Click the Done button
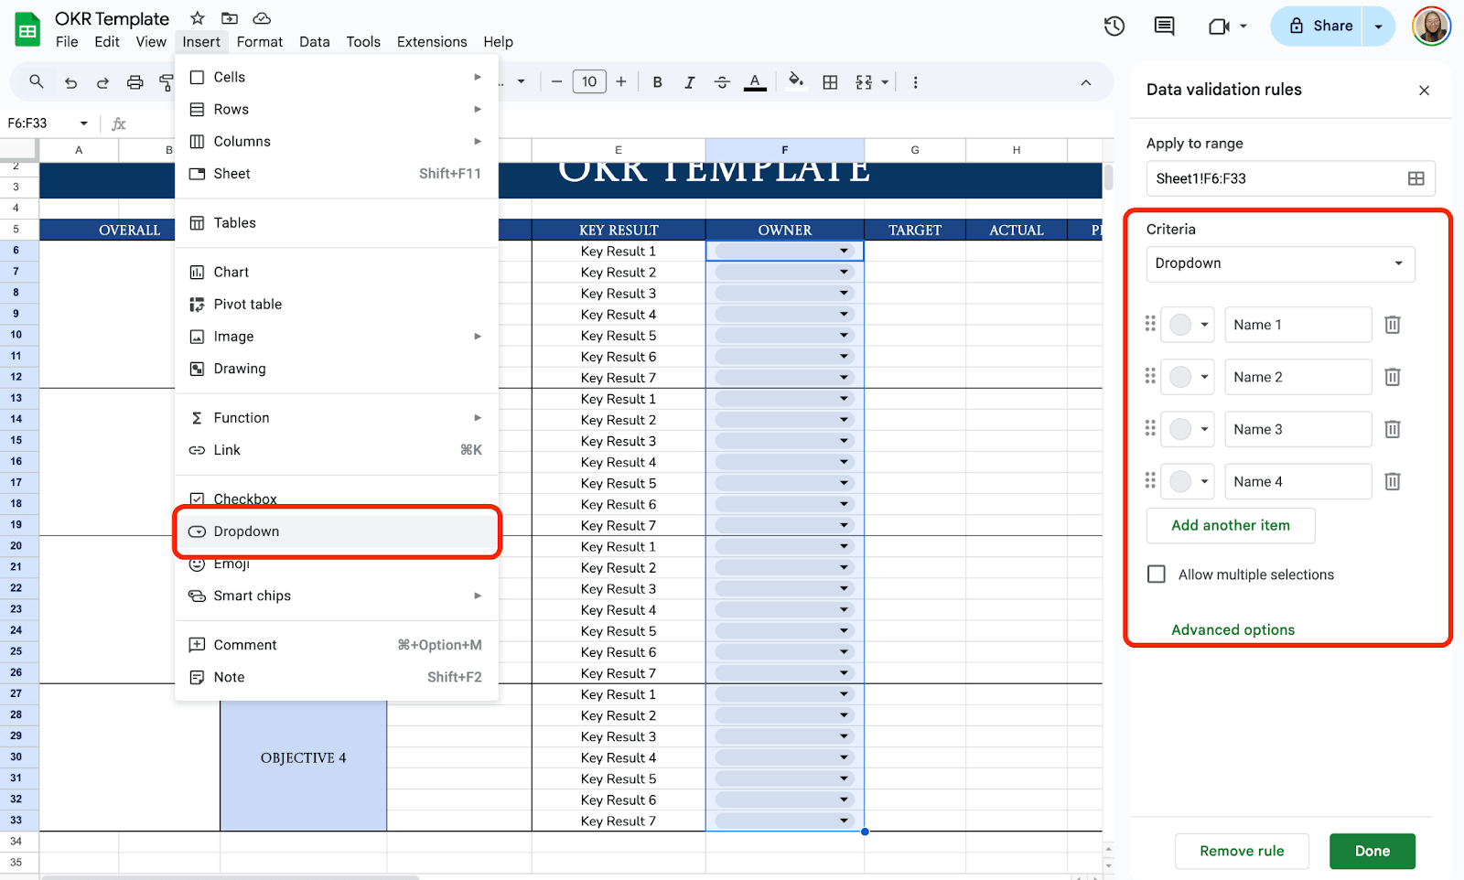Image resolution: width=1464 pixels, height=880 pixels. 1372,851
